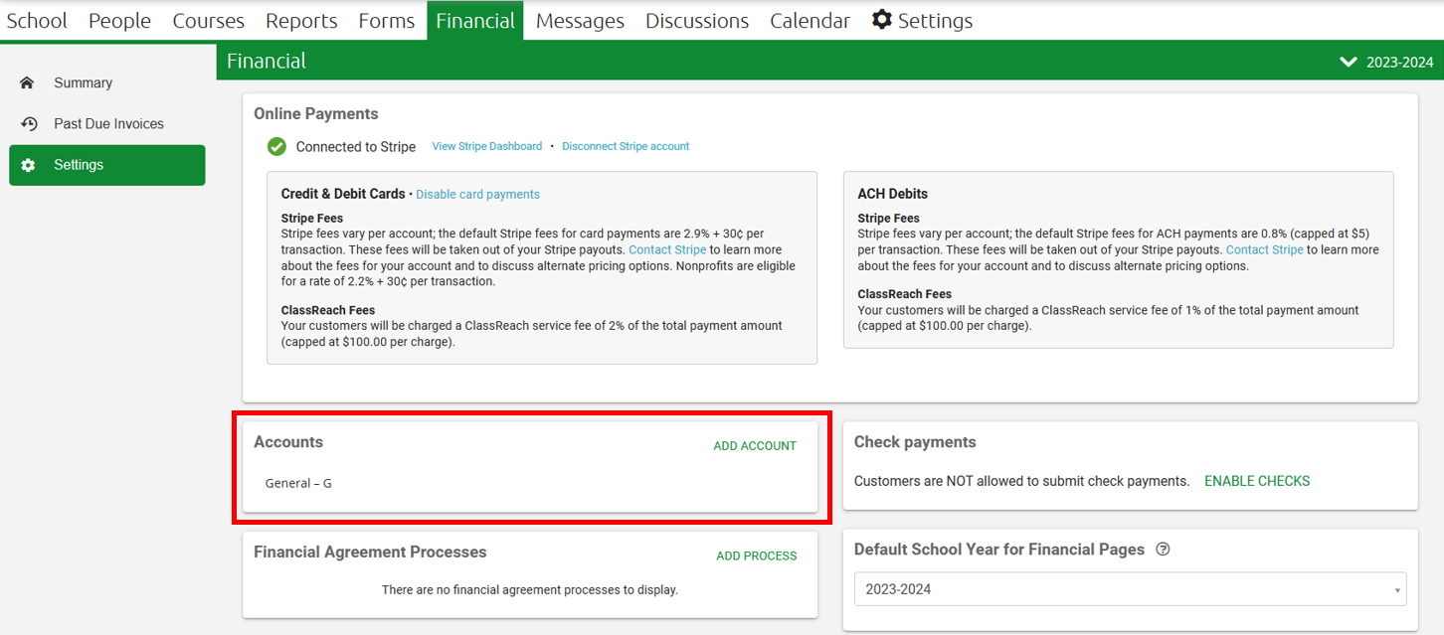Click the home icon beside Summary

click(27, 83)
